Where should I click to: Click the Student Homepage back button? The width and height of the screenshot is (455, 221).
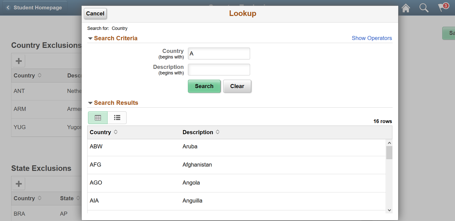[x=35, y=8]
